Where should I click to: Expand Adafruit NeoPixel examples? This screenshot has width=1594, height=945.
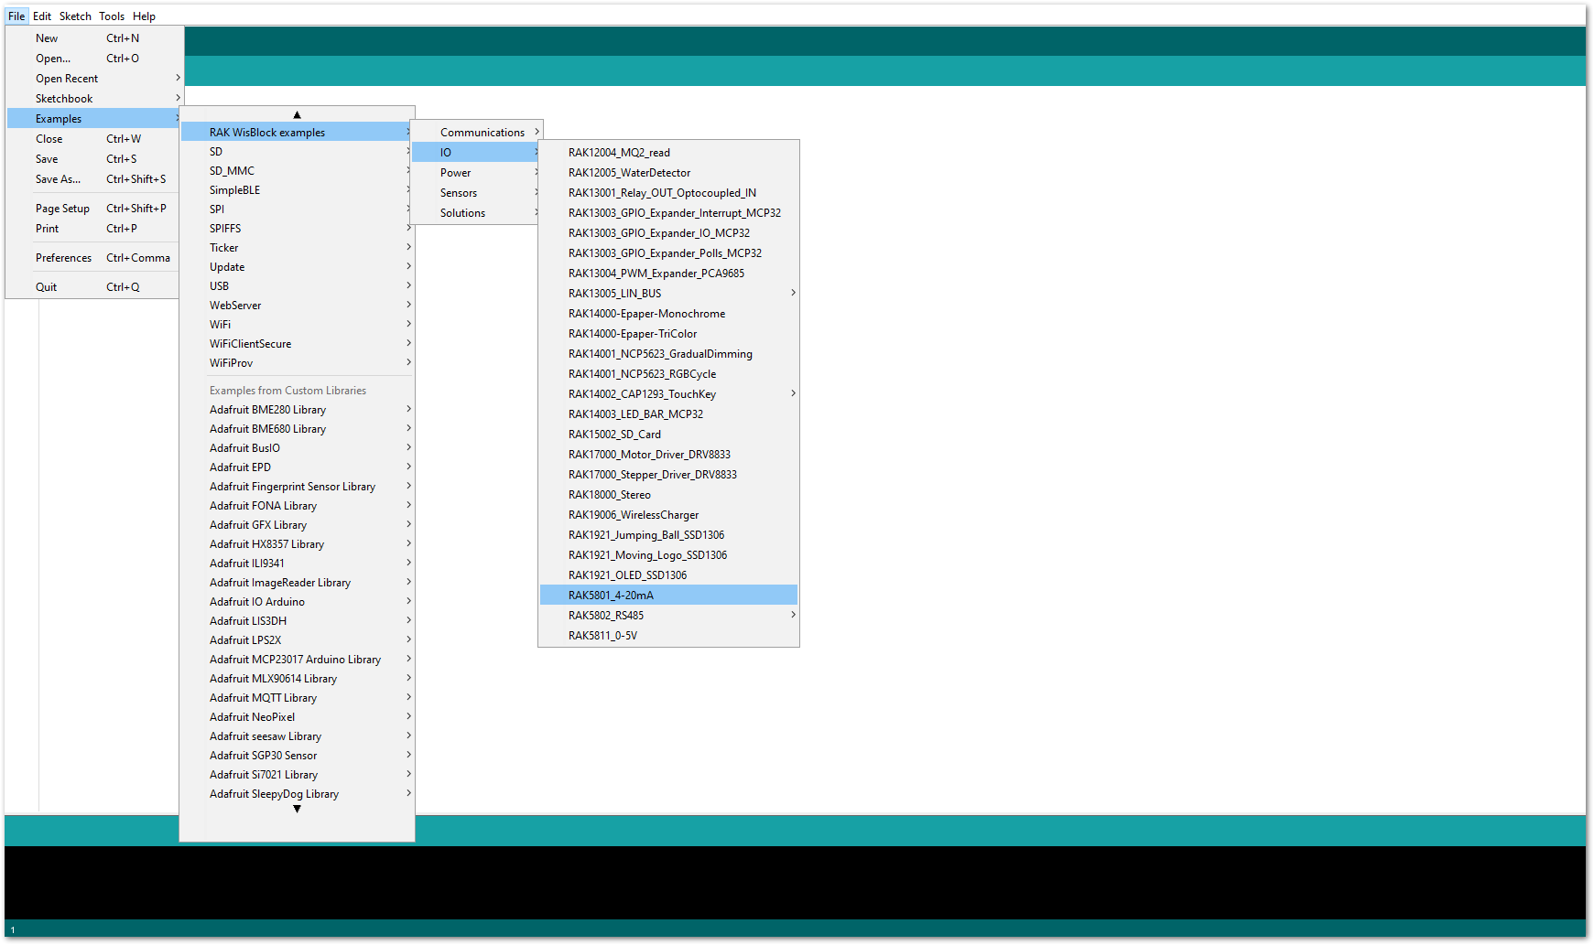297,717
